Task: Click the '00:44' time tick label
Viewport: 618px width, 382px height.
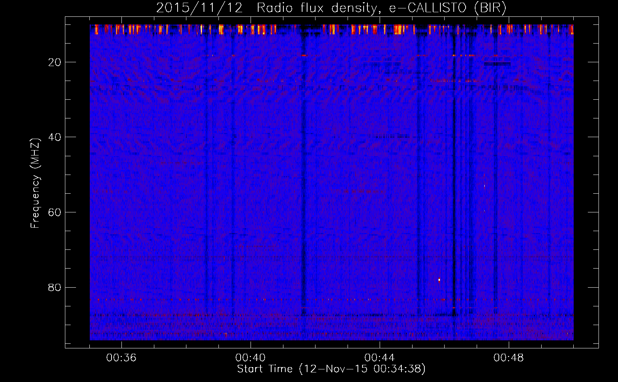Action: tap(380, 358)
